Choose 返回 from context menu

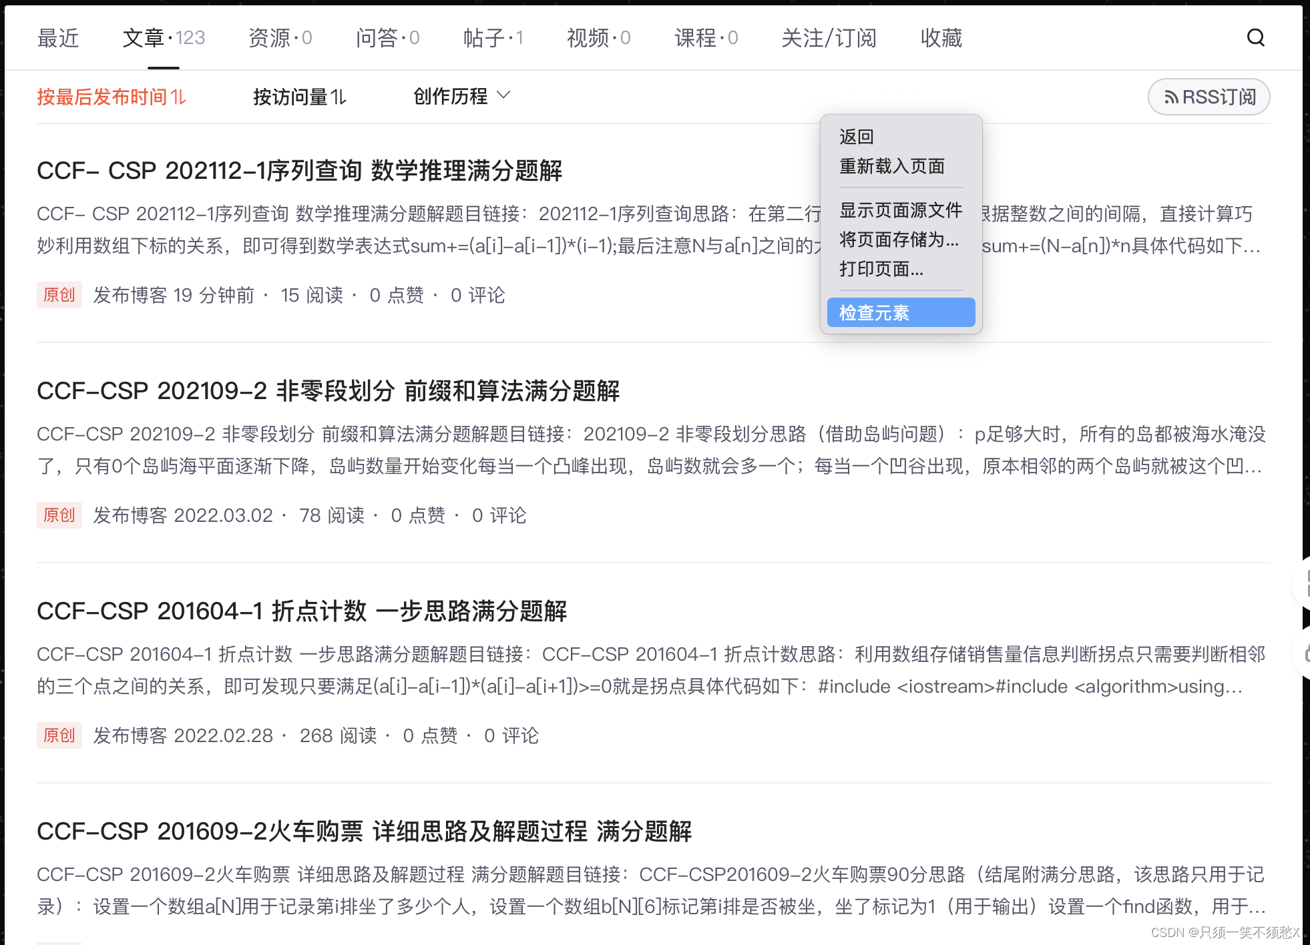857,137
